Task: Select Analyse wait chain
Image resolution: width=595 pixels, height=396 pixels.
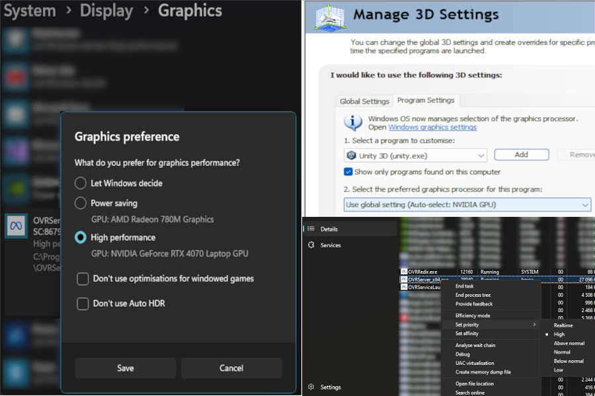Action: (x=475, y=345)
